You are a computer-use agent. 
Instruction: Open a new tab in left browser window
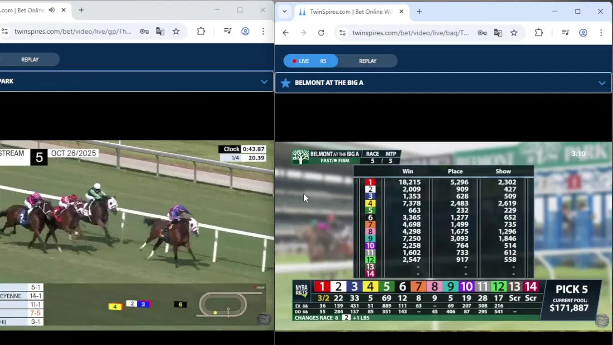coord(81,10)
